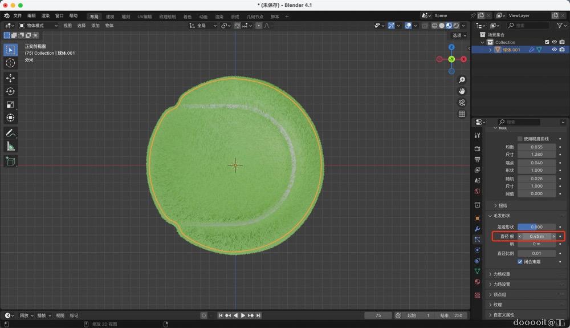The height and width of the screenshot is (328, 570).
Task: Click the camera view icon in viewport
Action: pyautogui.click(x=462, y=103)
